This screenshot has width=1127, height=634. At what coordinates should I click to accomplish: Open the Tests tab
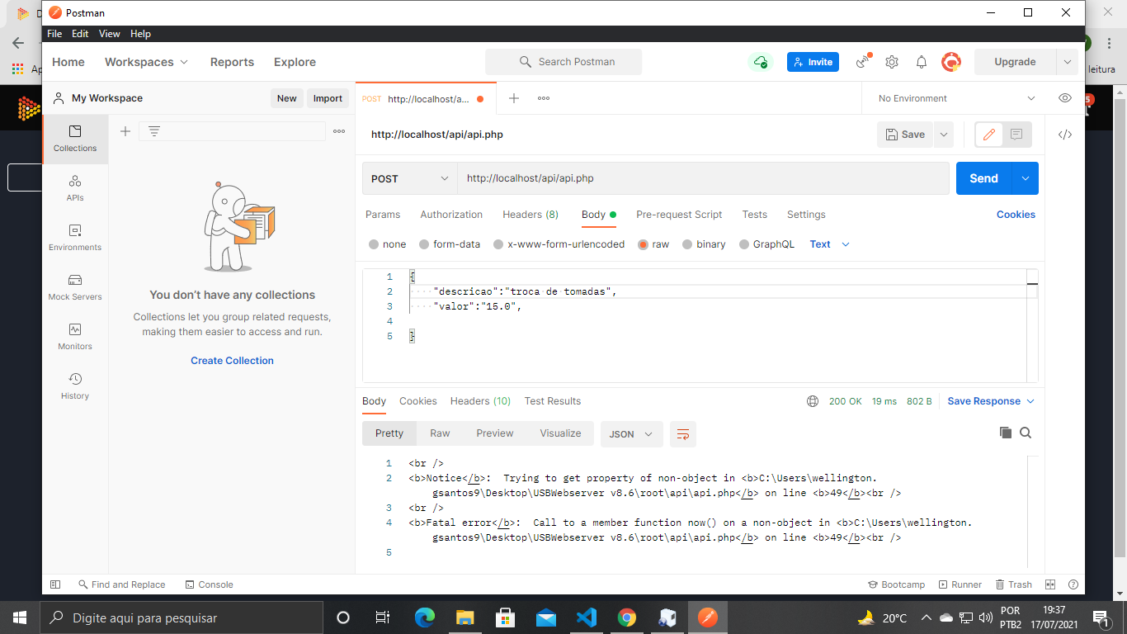click(x=755, y=215)
